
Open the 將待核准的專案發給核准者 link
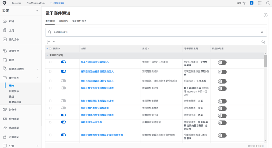click(x=95, y=108)
